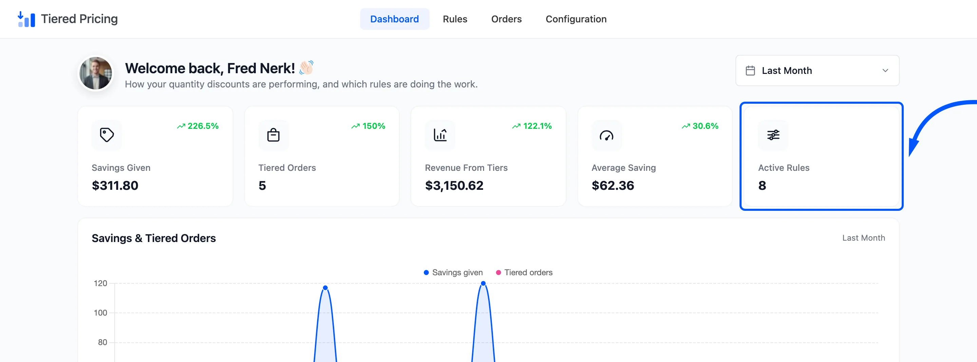Click the sliders icon on Active Rules
977x362 pixels.
coord(773,135)
